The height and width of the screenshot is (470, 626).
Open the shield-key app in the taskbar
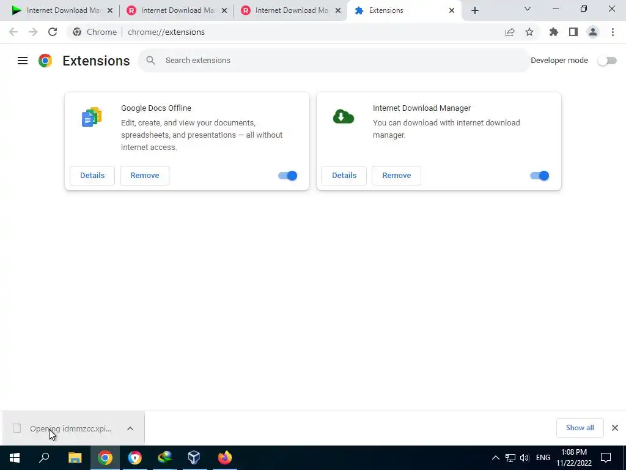pos(135,458)
